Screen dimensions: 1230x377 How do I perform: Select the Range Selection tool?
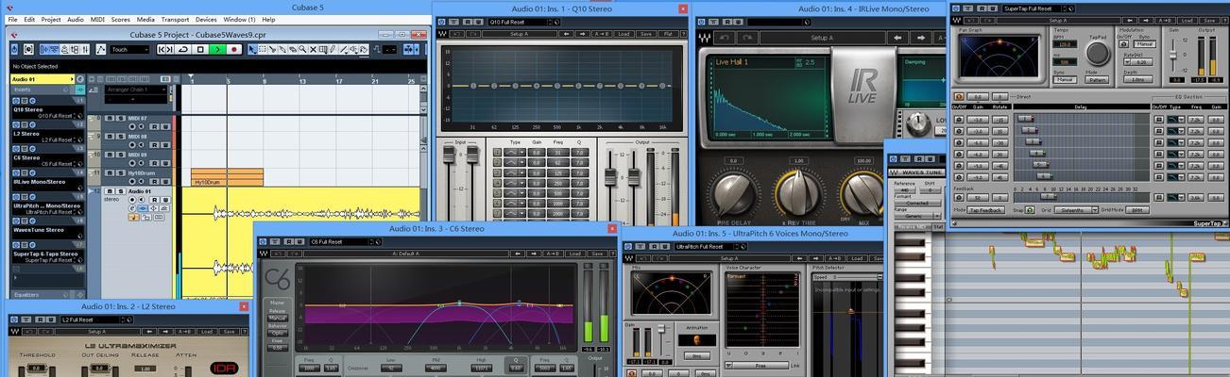click(263, 49)
